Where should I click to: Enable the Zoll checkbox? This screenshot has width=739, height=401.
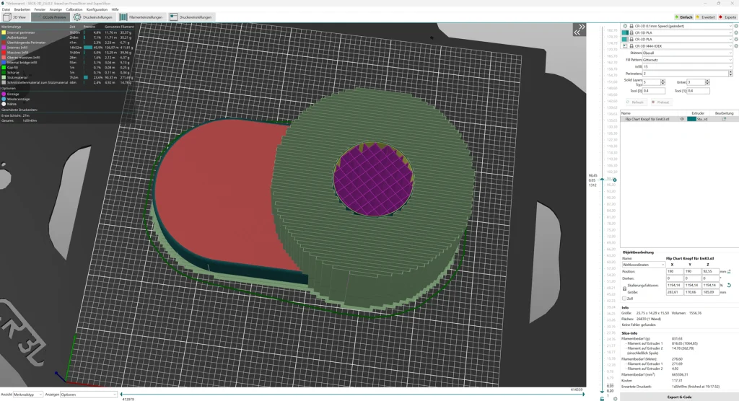625,298
